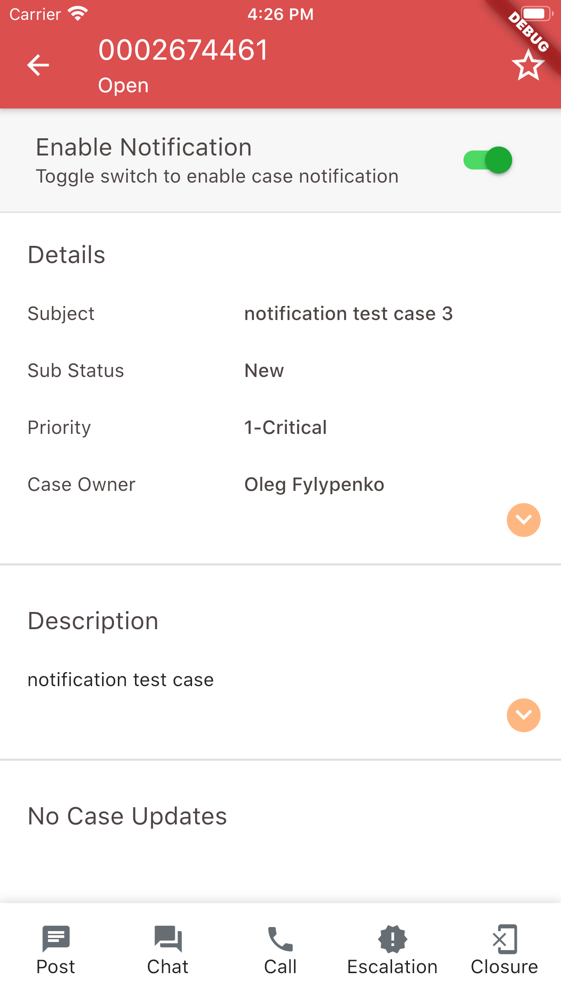
Task: Expand the Description section chevron
Action: 524,715
